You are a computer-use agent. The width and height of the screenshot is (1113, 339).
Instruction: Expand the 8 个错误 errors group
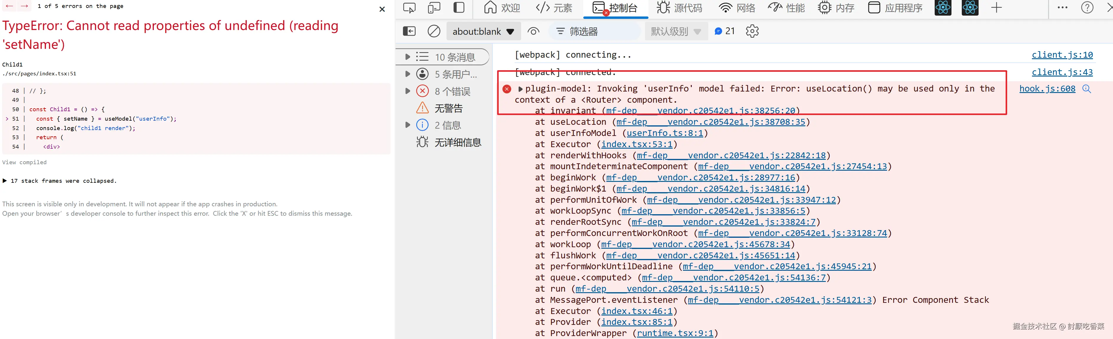pyautogui.click(x=407, y=91)
